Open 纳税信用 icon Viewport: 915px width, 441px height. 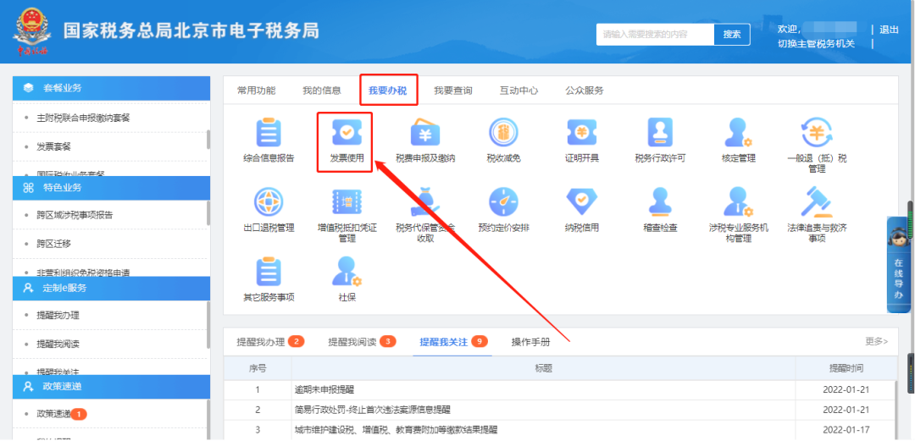(582, 201)
